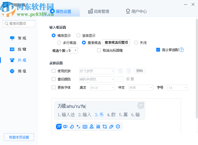Image resolution: width=198 pixels, height=145 pixels.
Task: Click the 简 simplified Chinese icon
Action: [x=98, y=127]
